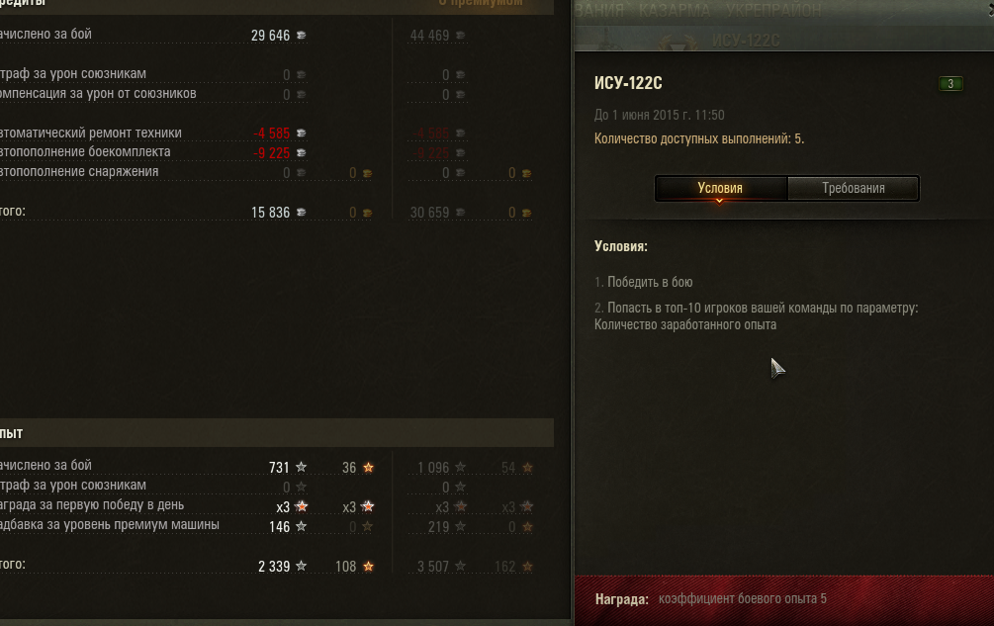
Task: Open the УКРЕПРАЙОН menu item
Action: 773,11
